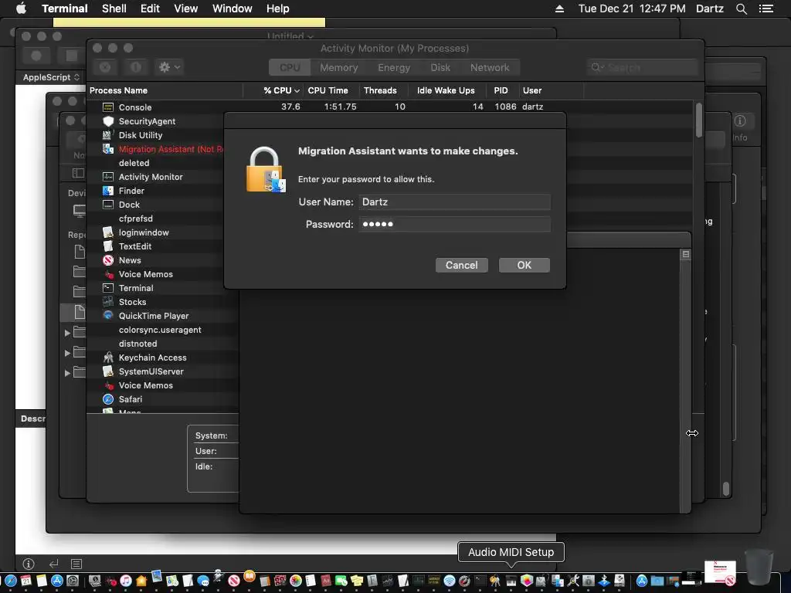
Task: Open the gear action menu in Activity Monitor
Action: point(169,67)
